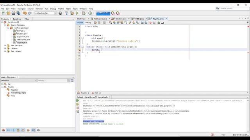Click the Debug Project toolbar icon
Screen dimensions: 250x140
83,13
